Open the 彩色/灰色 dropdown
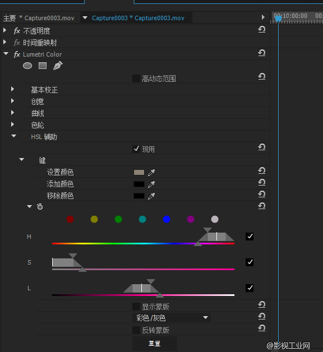The width and height of the screenshot is (323, 352). coord(172,318)
